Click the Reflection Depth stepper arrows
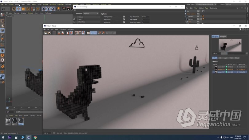This screenshot has width=249, height=140. (150, 22)
